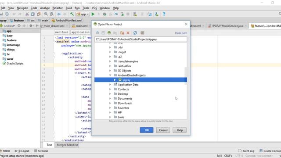This screenshot has width=281, height=158.
Task: Expand the .VirtualBox folder
Action: 110,66
